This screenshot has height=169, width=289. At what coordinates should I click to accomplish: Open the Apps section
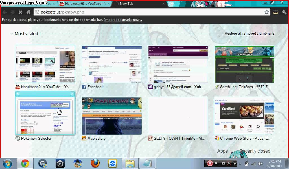[x=222, y=151]
